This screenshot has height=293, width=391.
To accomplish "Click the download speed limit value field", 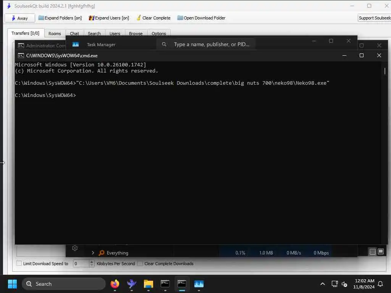I will 81,263.
